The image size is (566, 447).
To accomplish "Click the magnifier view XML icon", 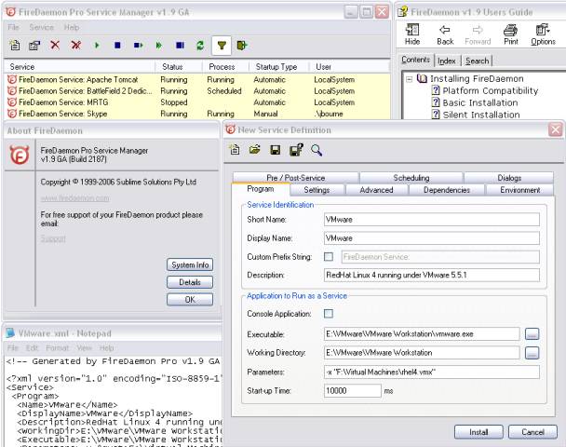I will point(317,150).
